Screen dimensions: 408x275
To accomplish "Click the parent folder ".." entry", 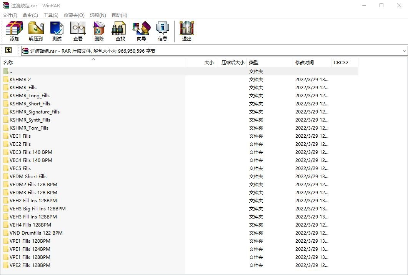I will pos(11,71).
